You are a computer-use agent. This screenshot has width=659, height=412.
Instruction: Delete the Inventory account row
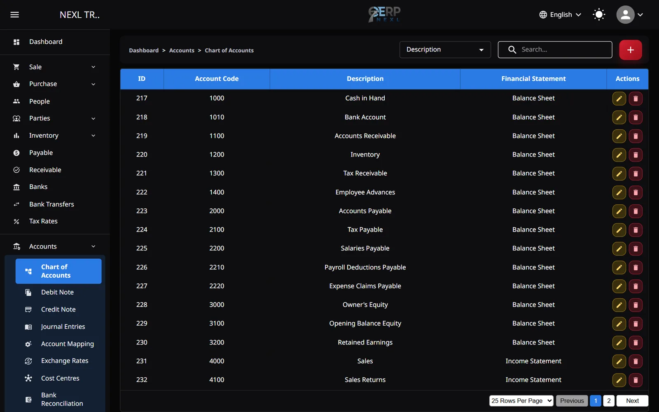636,155
